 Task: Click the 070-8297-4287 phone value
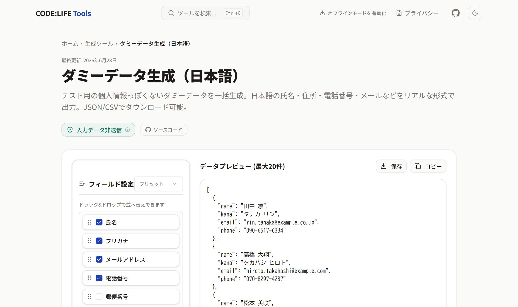[x=264, y=279]
